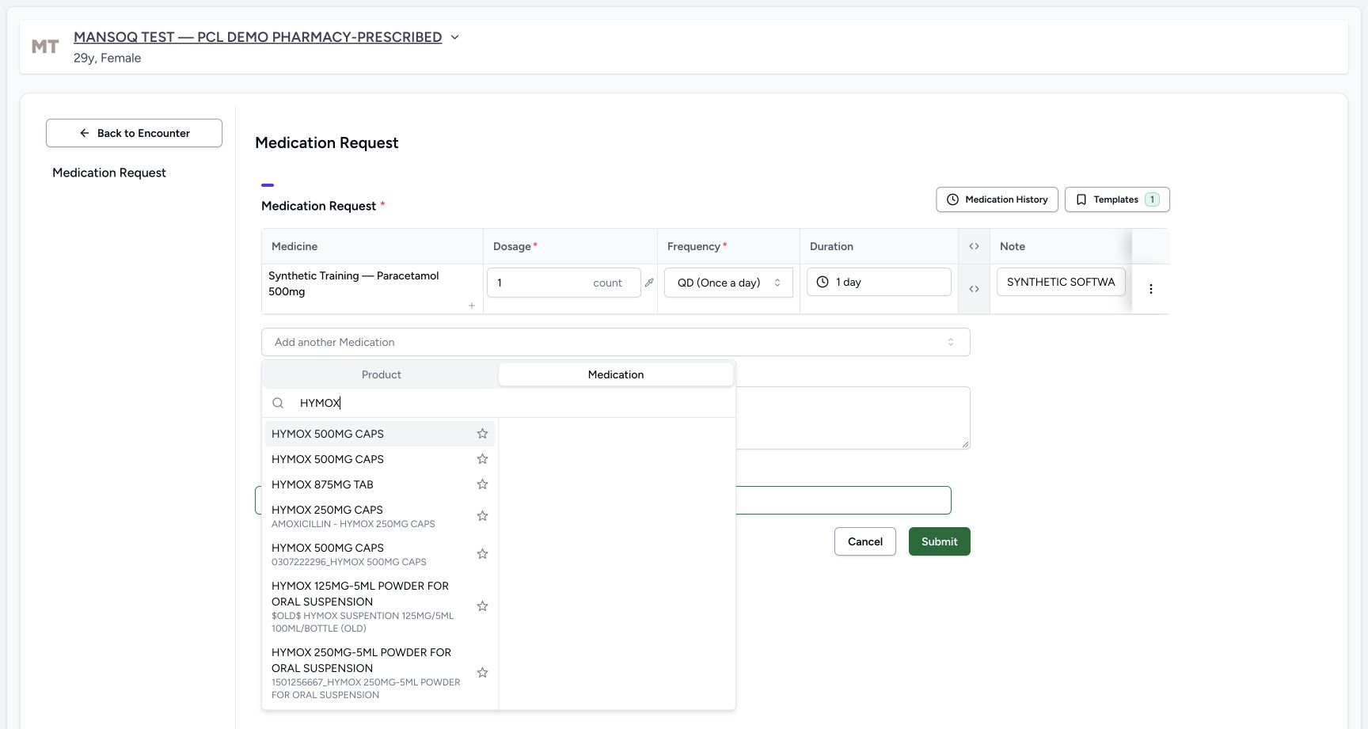The height and width of the screenshot is (729, 1368).
Task: Select the highlighted HYMOX 500MG CAPS result
Action: (x=380, y=434)
